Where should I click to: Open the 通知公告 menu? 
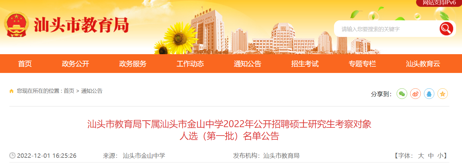coord(248,64)
